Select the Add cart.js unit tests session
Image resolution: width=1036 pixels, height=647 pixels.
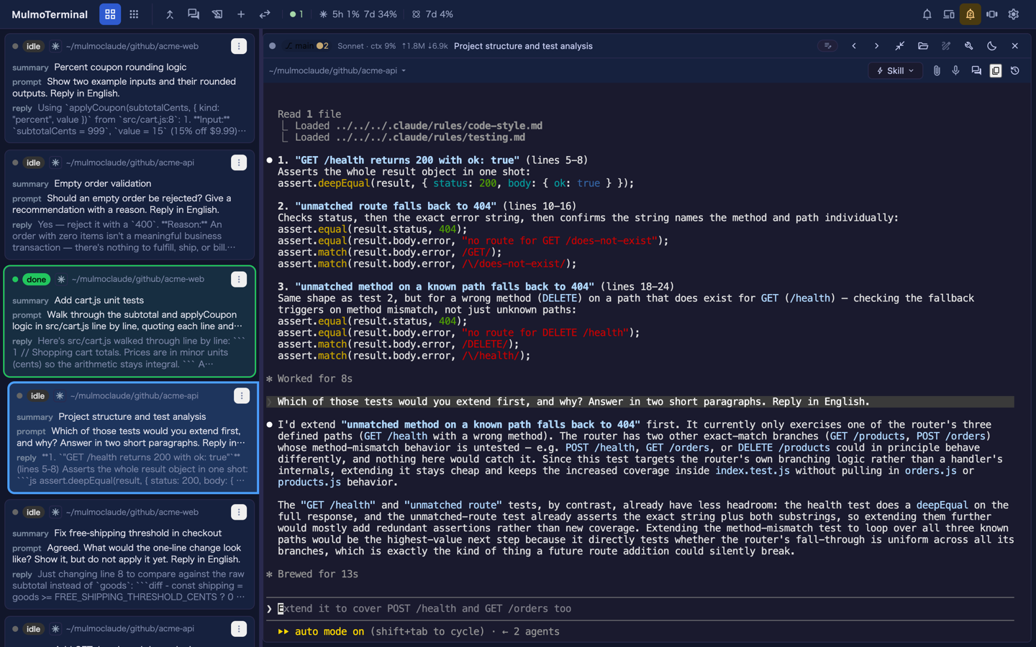[x=129, y=321]
